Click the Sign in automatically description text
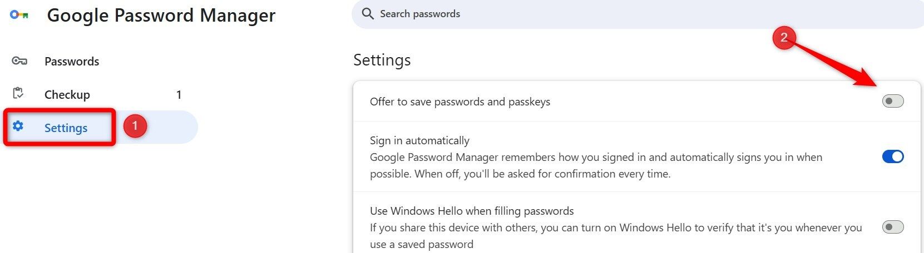The width and height of the screenshot is (924, 253). coord(595,165)
